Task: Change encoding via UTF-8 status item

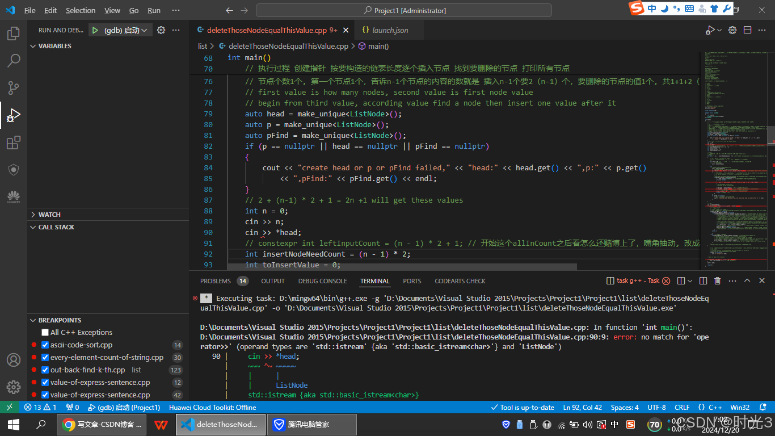Action: [656, 407]
